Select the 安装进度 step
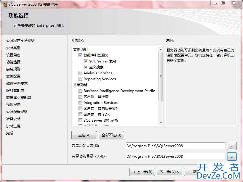Image resolution: width=243 pixels, height=182 pixels. click(x=13, y=126)
